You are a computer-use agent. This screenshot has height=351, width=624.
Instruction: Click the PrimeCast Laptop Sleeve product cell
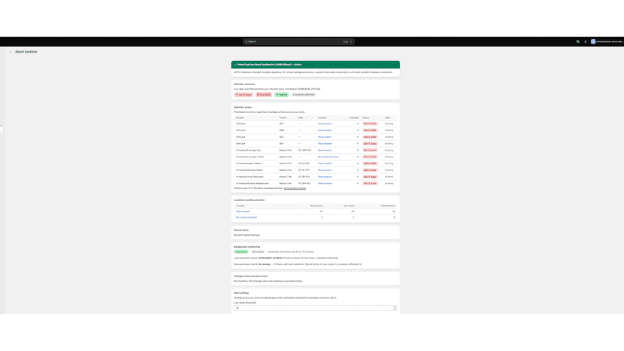(x=249, y=163)
